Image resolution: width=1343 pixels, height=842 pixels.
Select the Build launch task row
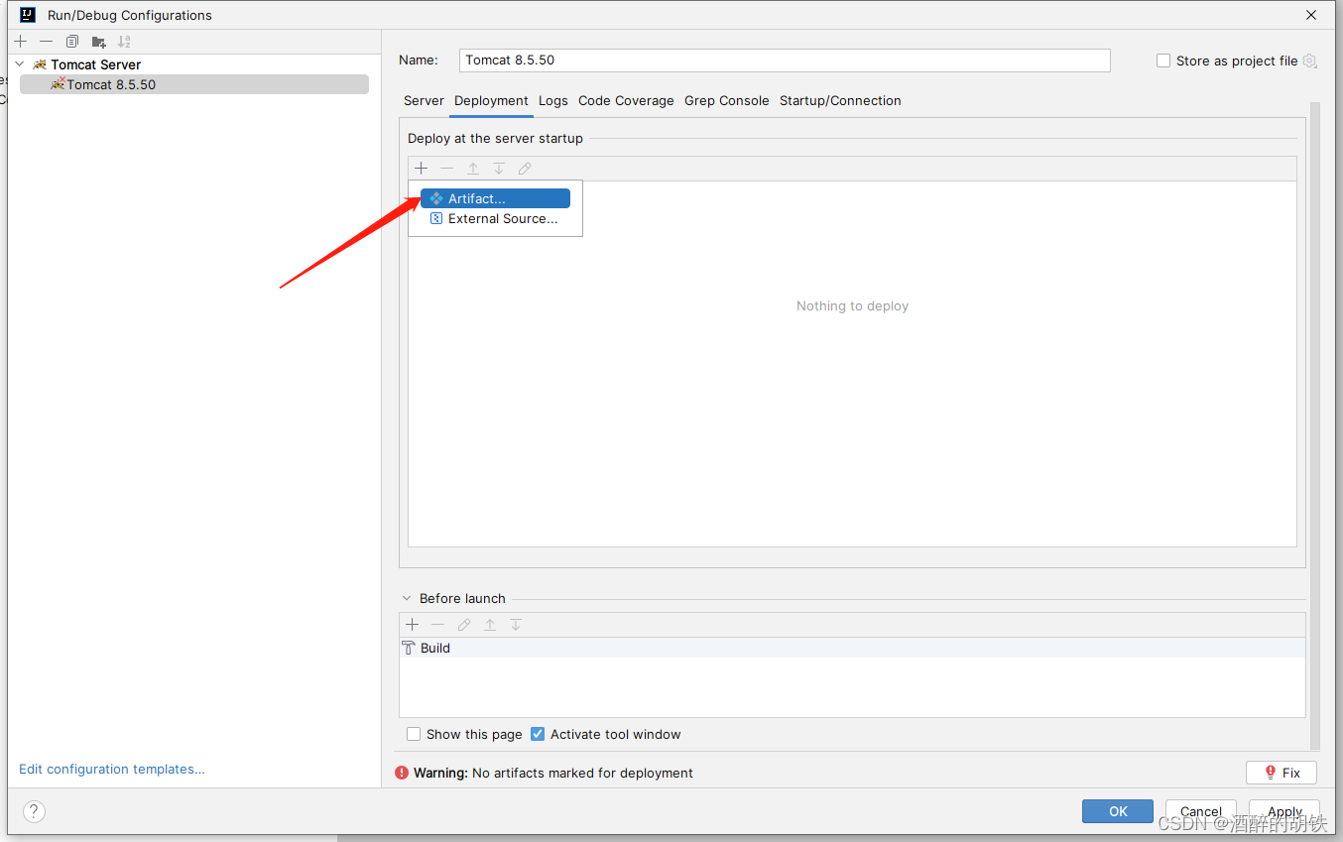pos(852,648)
